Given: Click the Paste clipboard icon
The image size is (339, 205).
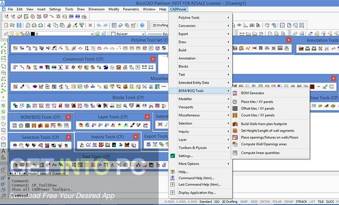Looking at the screenshot, I should 62,25.
